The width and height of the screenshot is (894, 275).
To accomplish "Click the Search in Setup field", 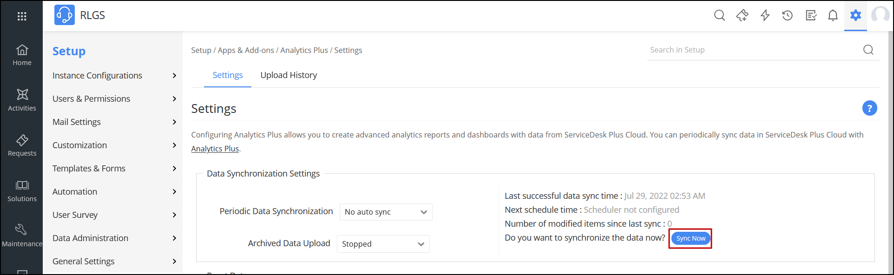I will 753,50.
